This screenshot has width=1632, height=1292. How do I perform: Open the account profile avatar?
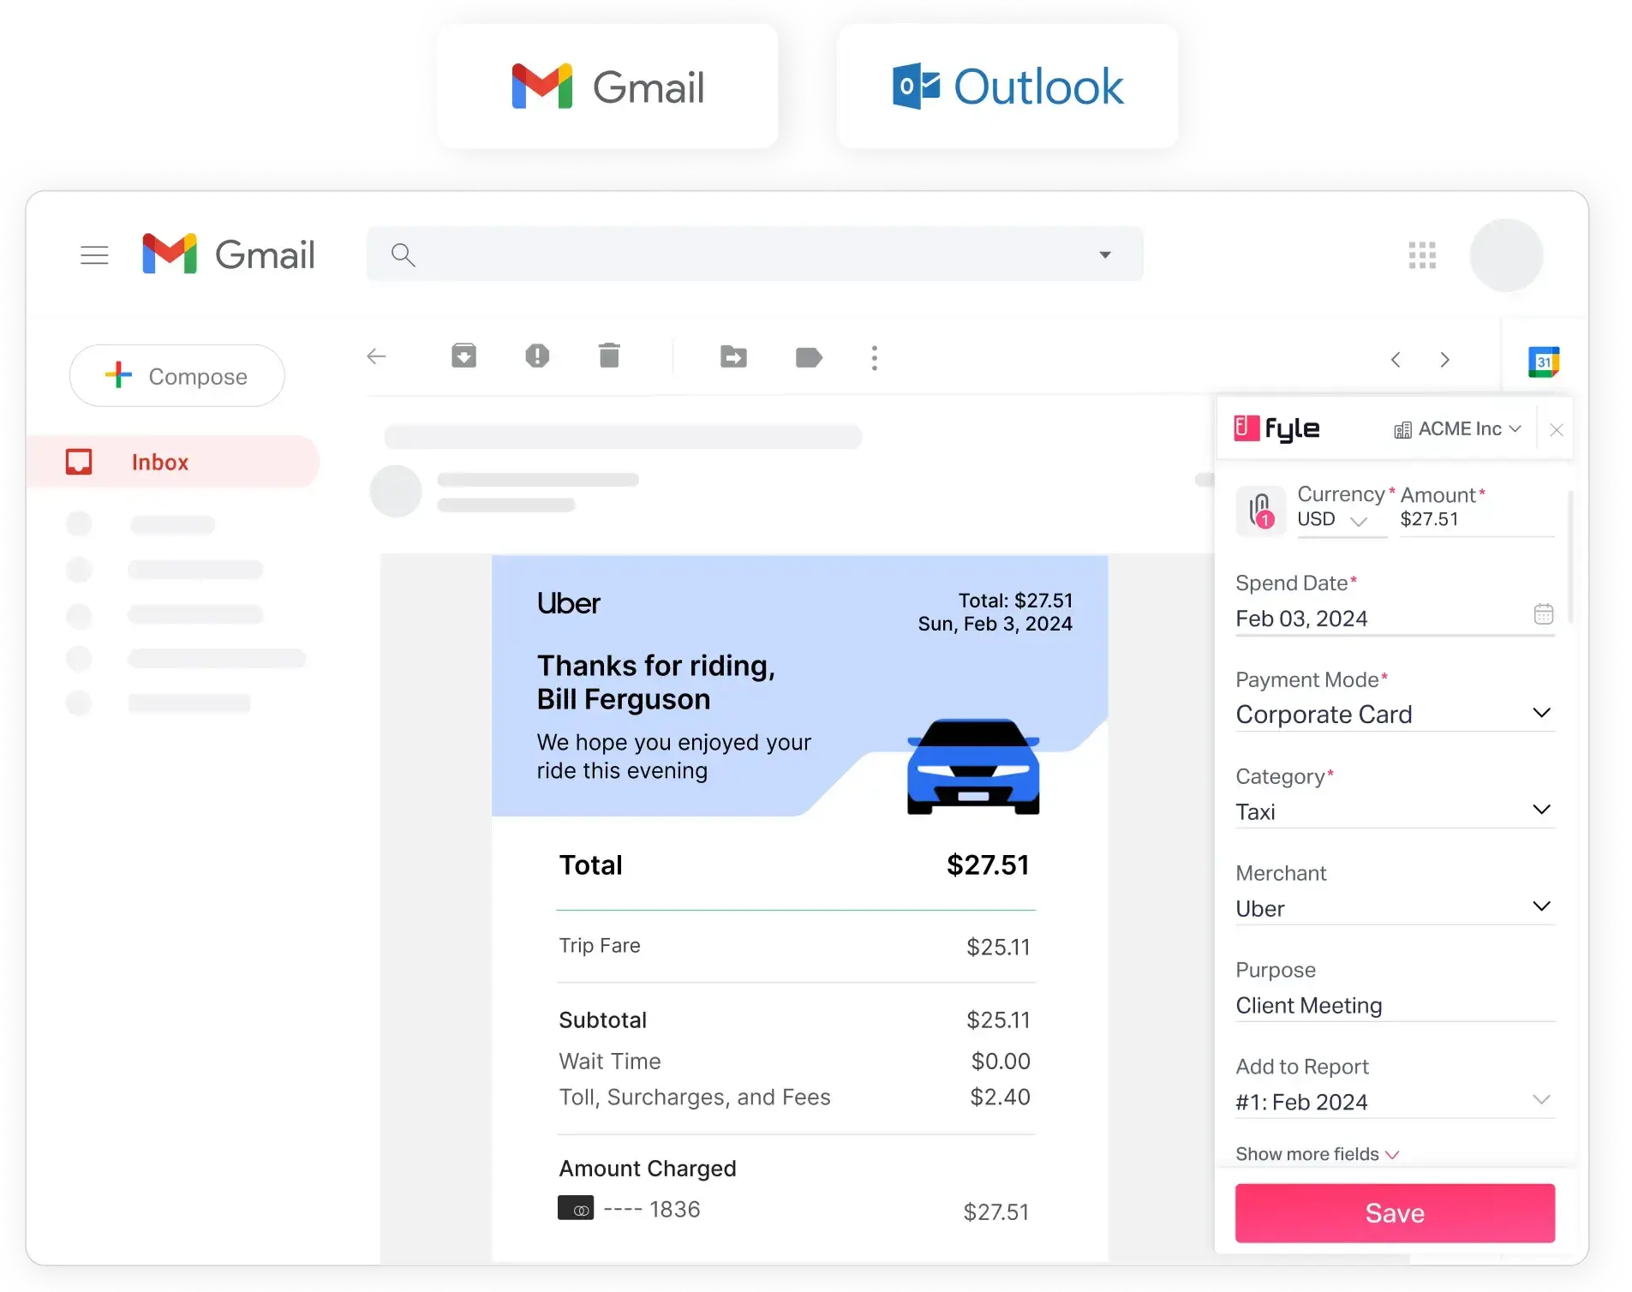click(1506, 254)
